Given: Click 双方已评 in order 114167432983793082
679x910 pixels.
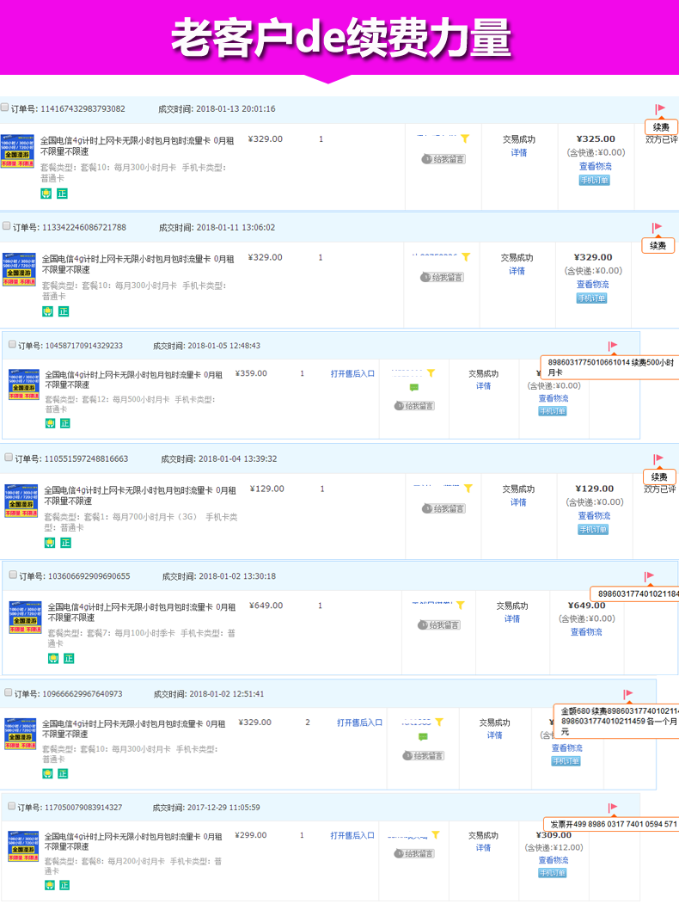Looking at the screenshot, I should 662,140.
